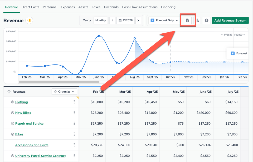Open the Taxes tab

pyautogui.click(x=96, y=7)
